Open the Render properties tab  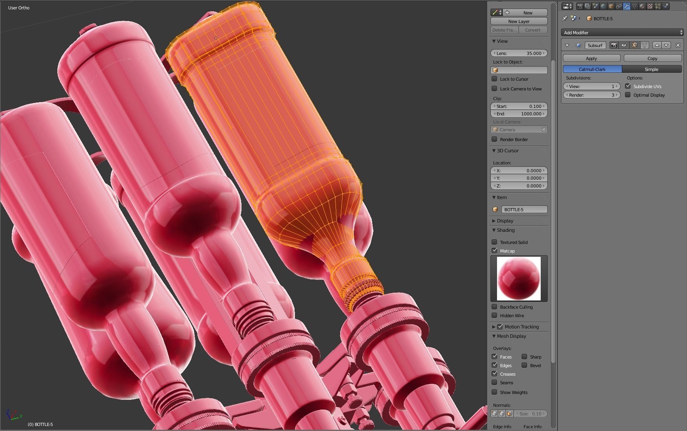pyautogui.click(x=580, y=6)
